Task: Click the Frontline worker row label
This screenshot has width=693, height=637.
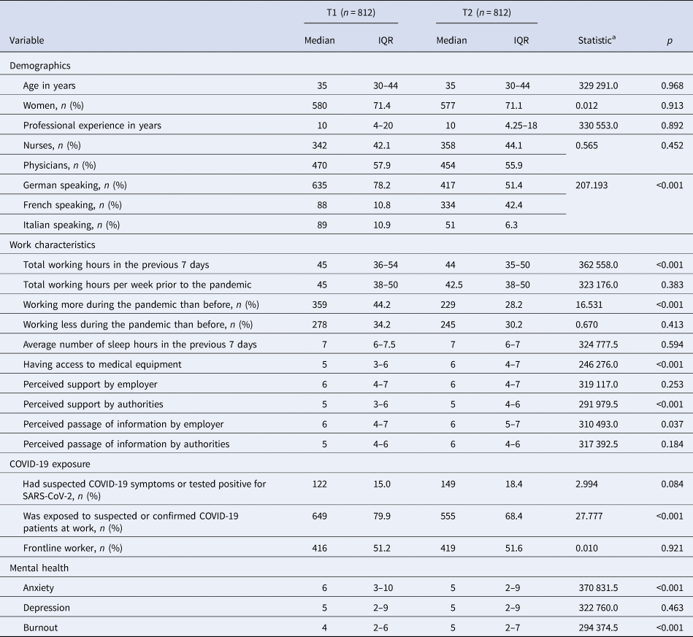Action: 63,547
